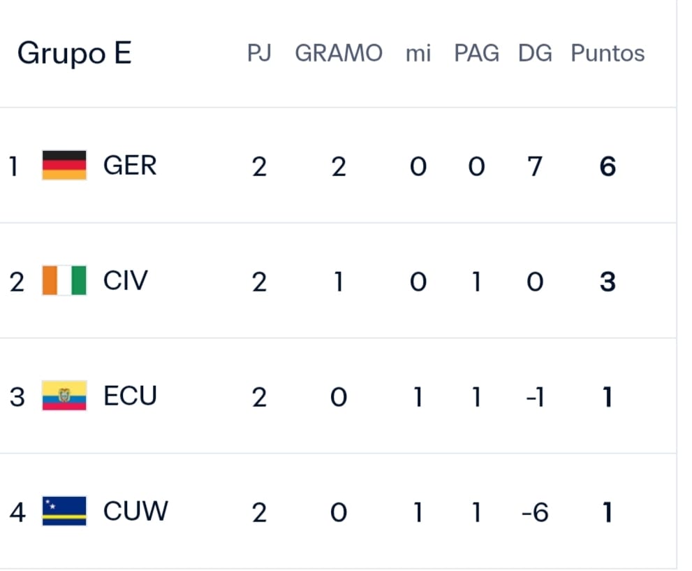Select Germany's points value 6
The image size is (692, 571).
(608, 167)
